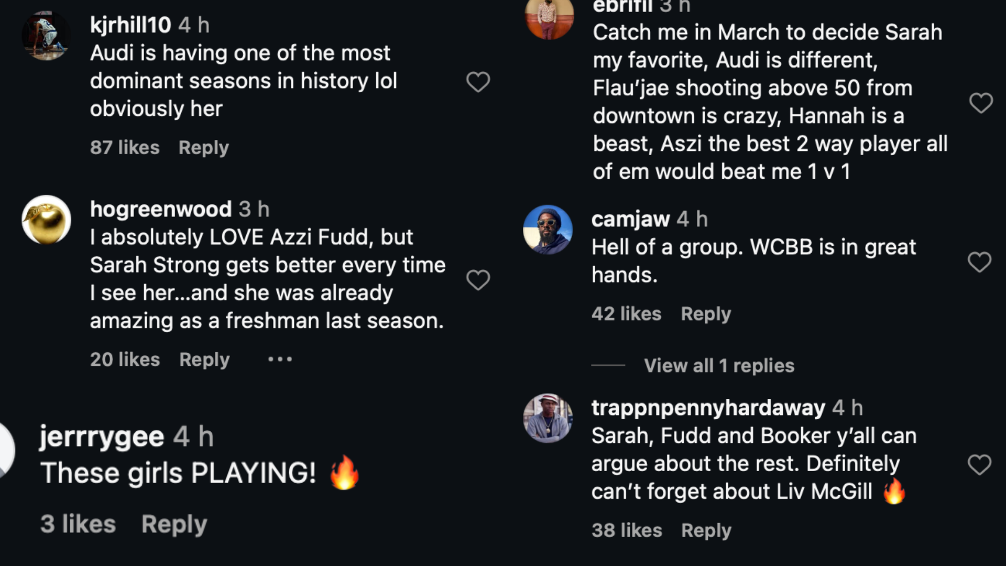Open the 42 likes list on camjaw's comment
The height and width of the screenshot is (566, 1006).
[626, 314]
